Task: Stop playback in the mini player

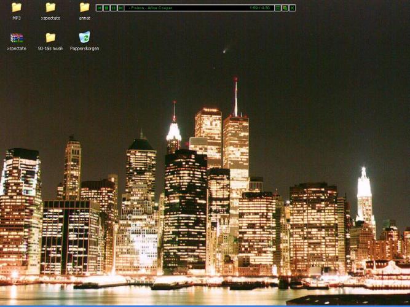Action: [106, 8]
